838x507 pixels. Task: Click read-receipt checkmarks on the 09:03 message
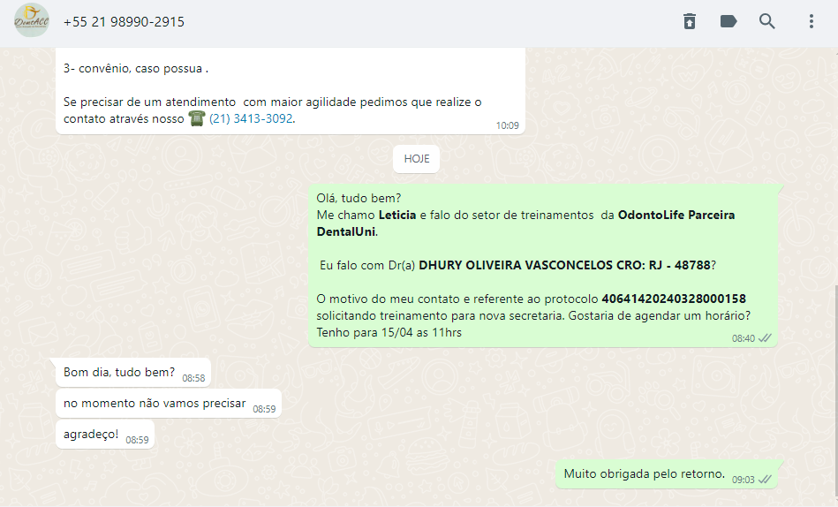point(766,480)
